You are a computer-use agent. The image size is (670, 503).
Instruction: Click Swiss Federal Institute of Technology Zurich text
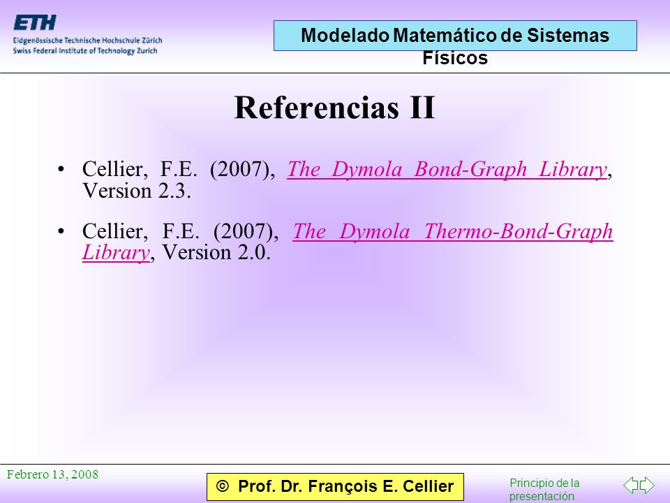click(x=85, y=51)
